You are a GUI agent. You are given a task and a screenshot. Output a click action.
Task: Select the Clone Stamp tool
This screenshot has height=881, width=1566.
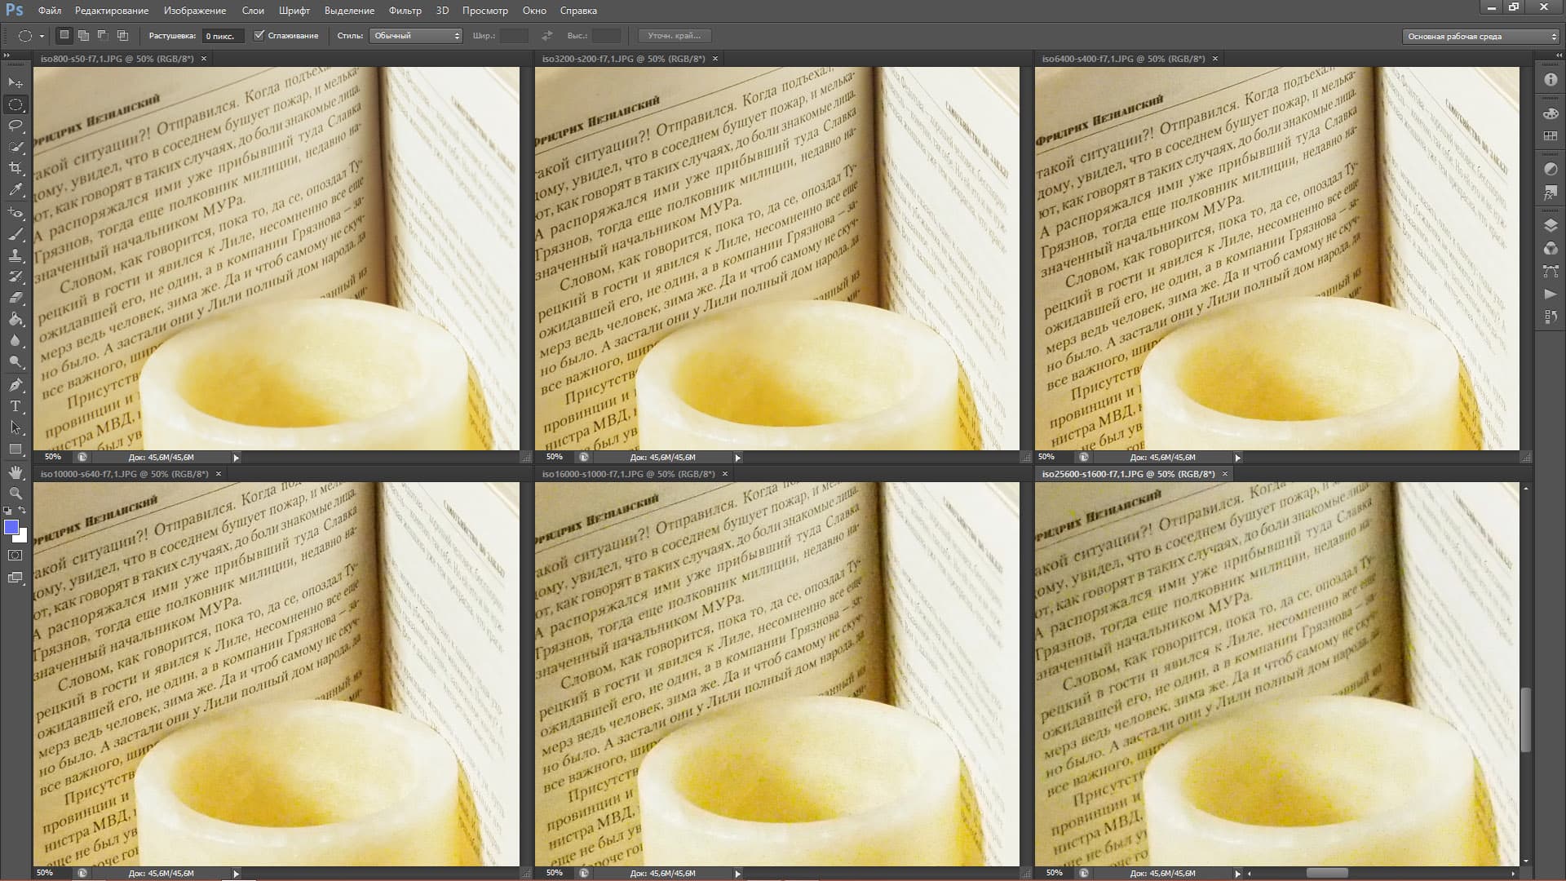click(x=15, y=255)
